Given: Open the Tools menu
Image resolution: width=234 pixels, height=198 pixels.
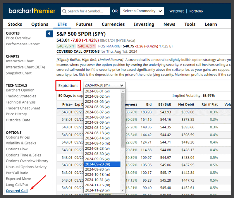Looking at the screenshot, I should 190,24.
